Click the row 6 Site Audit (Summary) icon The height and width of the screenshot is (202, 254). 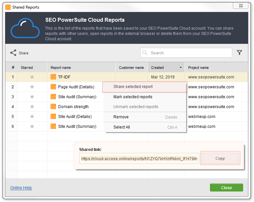(x=53, y=126)
